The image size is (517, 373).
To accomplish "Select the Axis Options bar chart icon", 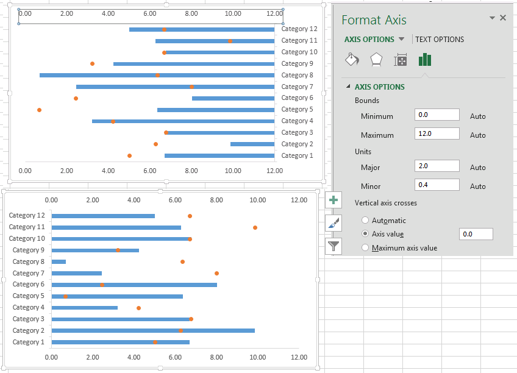I will [425, 60].
